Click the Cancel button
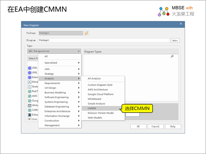The image size is (206, 154). point(156,127)
